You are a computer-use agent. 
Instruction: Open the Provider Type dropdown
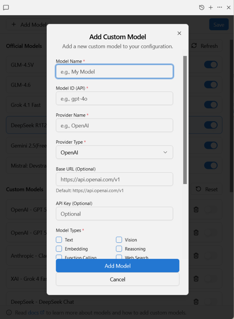[114, 152]
